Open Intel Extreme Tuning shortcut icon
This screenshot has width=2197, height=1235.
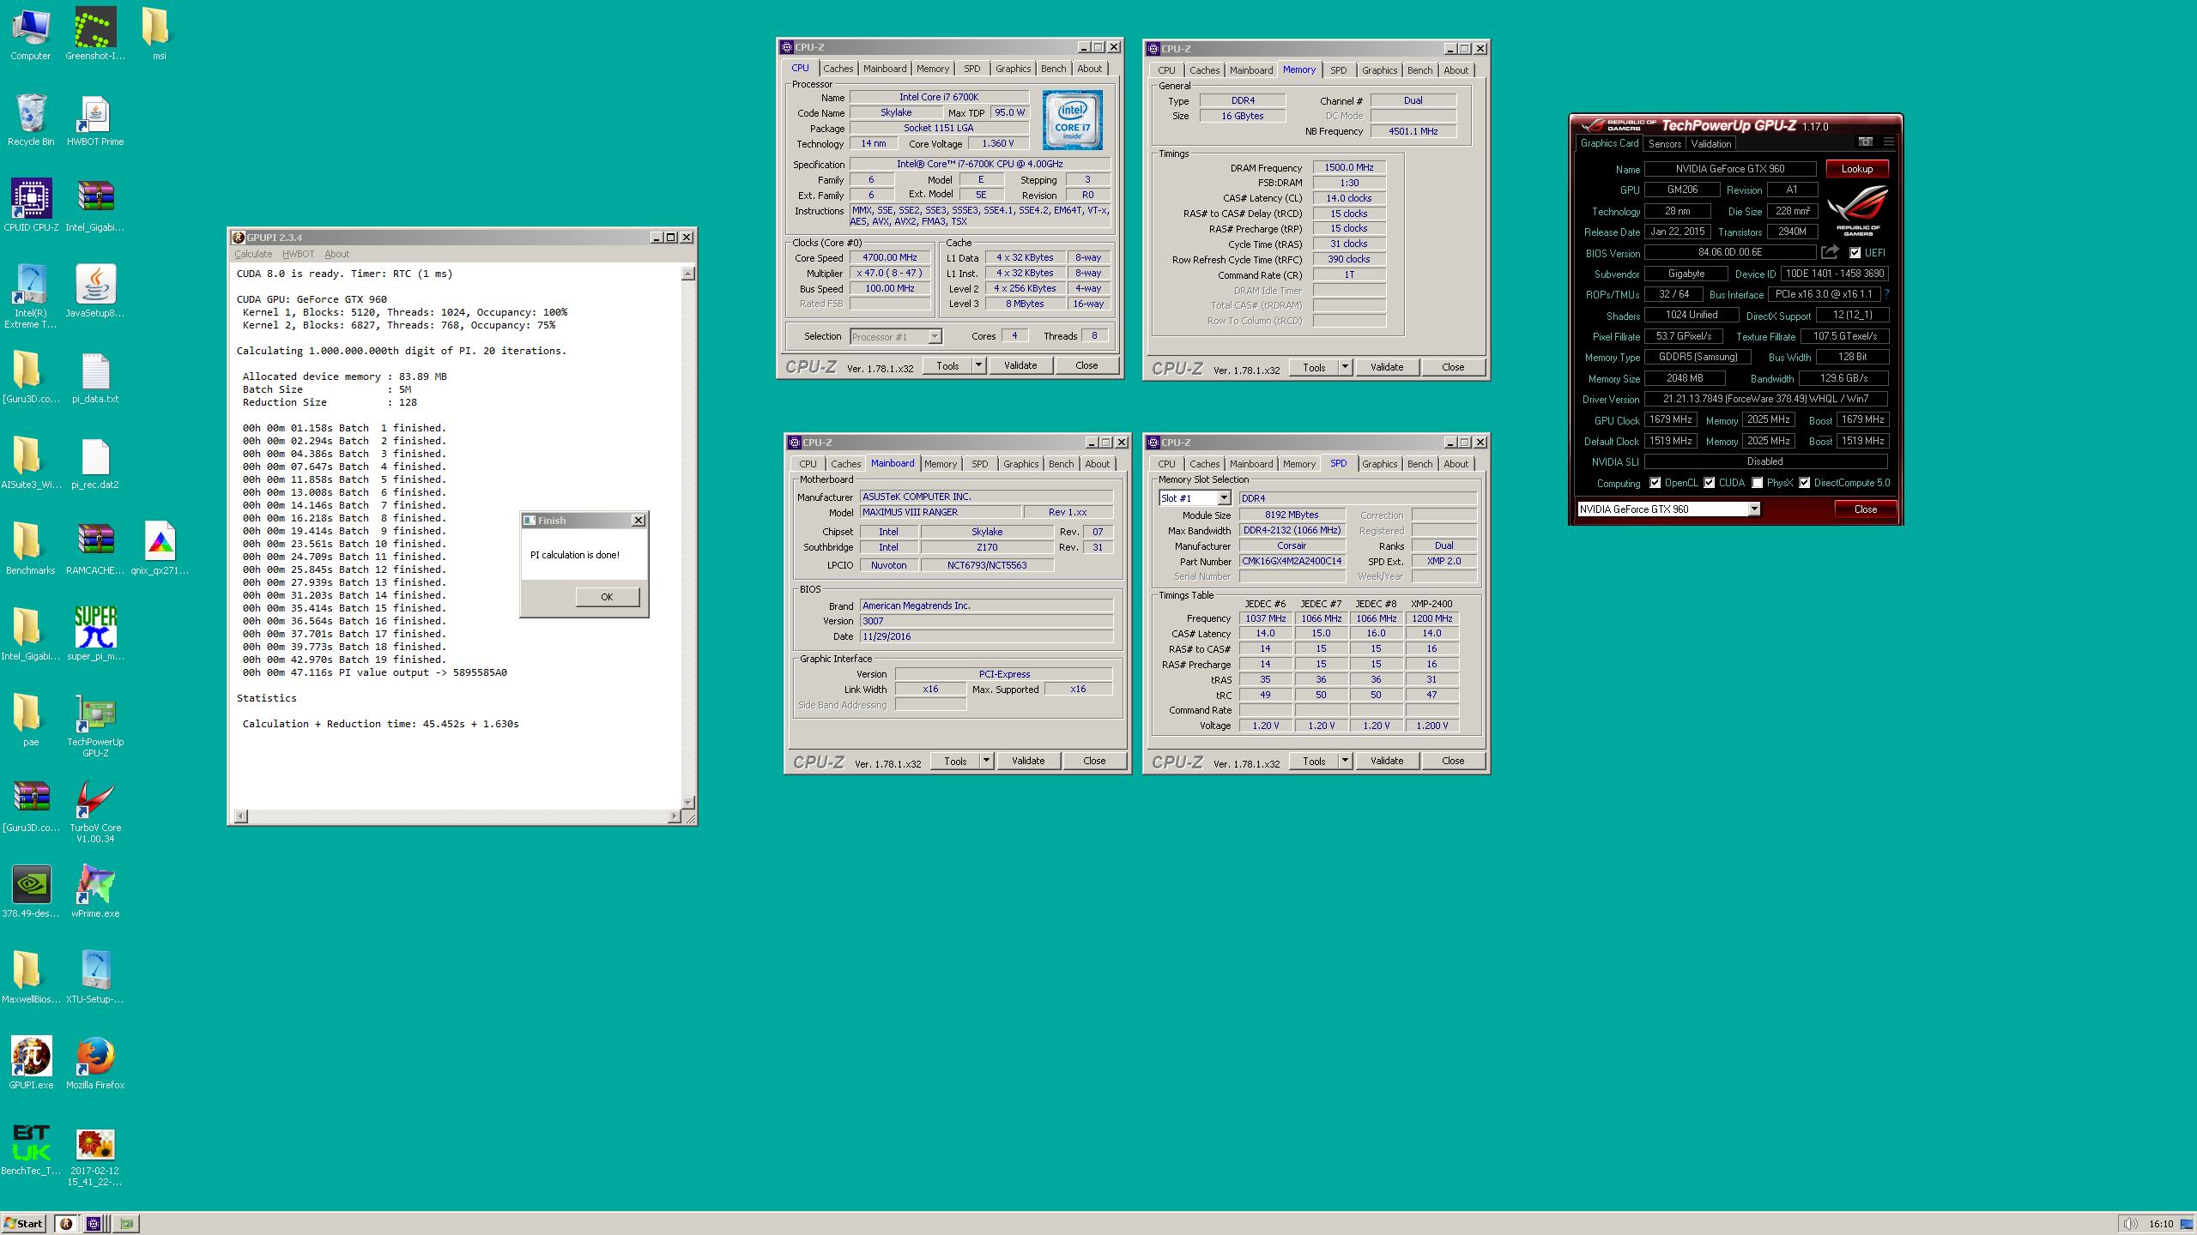coord(31,297)
